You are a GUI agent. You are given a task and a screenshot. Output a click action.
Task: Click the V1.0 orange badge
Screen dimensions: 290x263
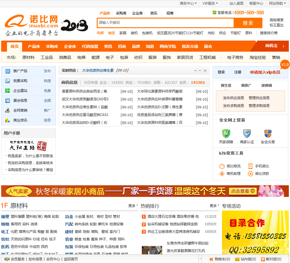point(285,65)
